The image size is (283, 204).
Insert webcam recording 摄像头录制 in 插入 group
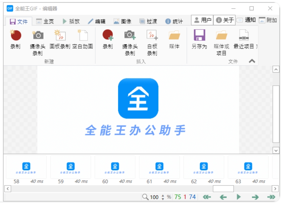(130, 43)
